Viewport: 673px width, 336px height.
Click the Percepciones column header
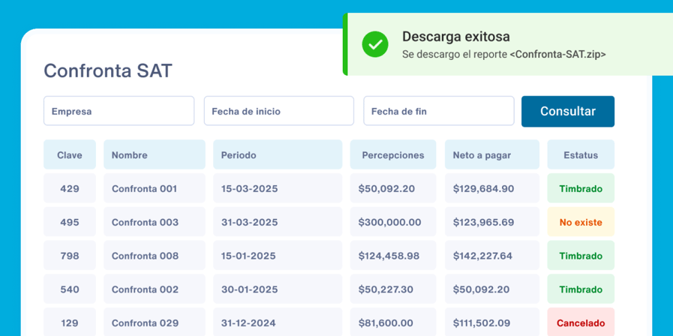393,155
